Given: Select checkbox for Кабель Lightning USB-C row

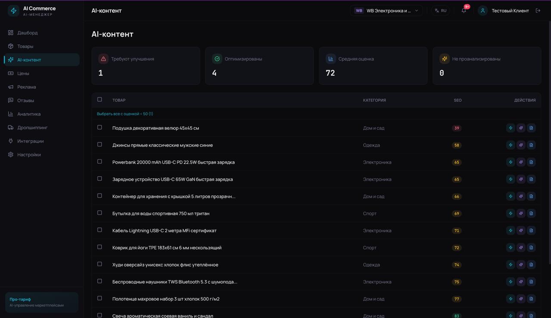Looking at the screenshot, I should (x=99, y=230).
